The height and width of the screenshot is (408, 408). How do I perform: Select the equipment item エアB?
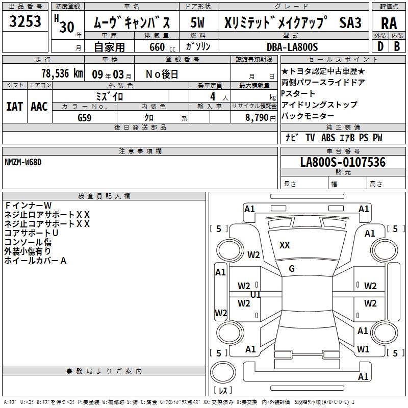pyautogui.click(x=347, y=137)
